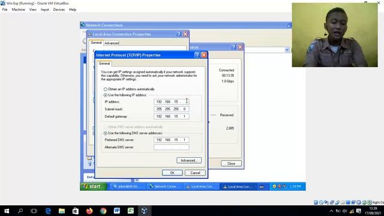Launch Firefox from host taskbar

coord(89,211)
